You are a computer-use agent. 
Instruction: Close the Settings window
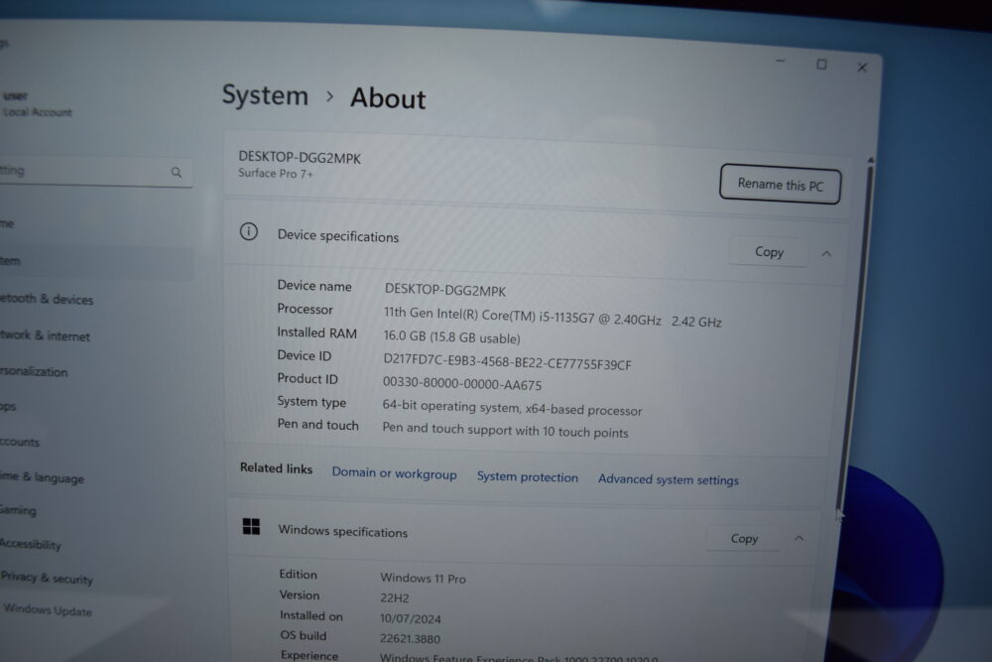[862, 67]
